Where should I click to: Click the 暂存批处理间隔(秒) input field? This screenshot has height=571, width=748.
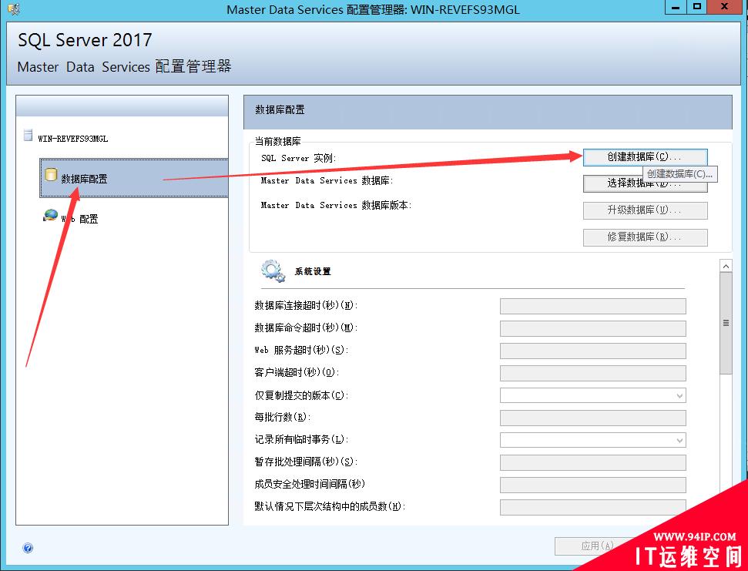pyautogui.click(x=593, y=462)
